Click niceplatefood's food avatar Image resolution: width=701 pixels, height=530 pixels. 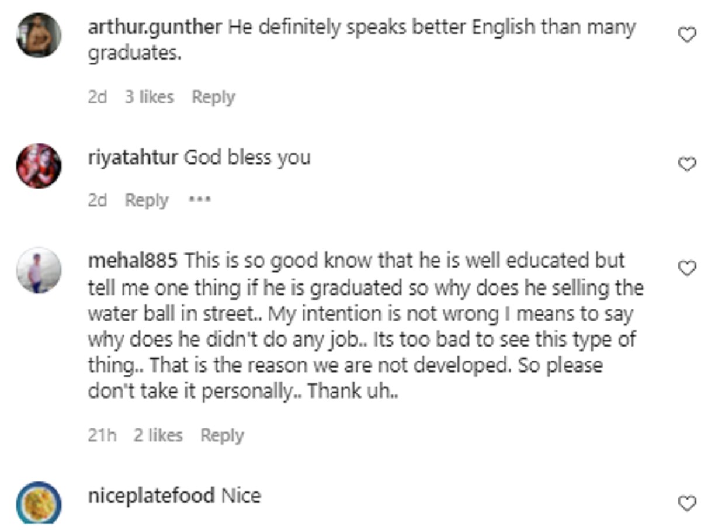click(x=39, y=503)
